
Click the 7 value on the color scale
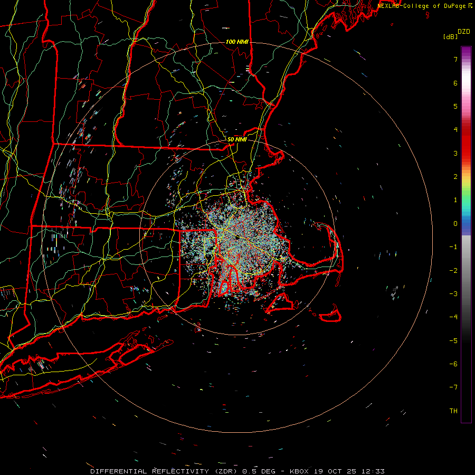click(455, 59)
